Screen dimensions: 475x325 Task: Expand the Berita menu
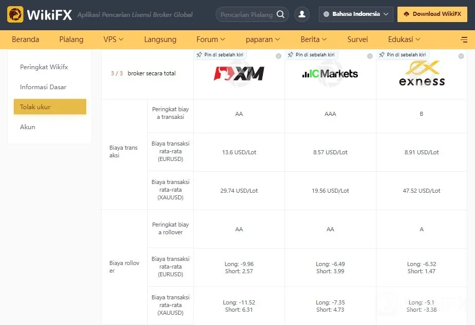(x=314, y=39)
